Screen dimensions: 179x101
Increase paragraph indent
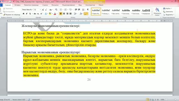[x=79, y=10]
